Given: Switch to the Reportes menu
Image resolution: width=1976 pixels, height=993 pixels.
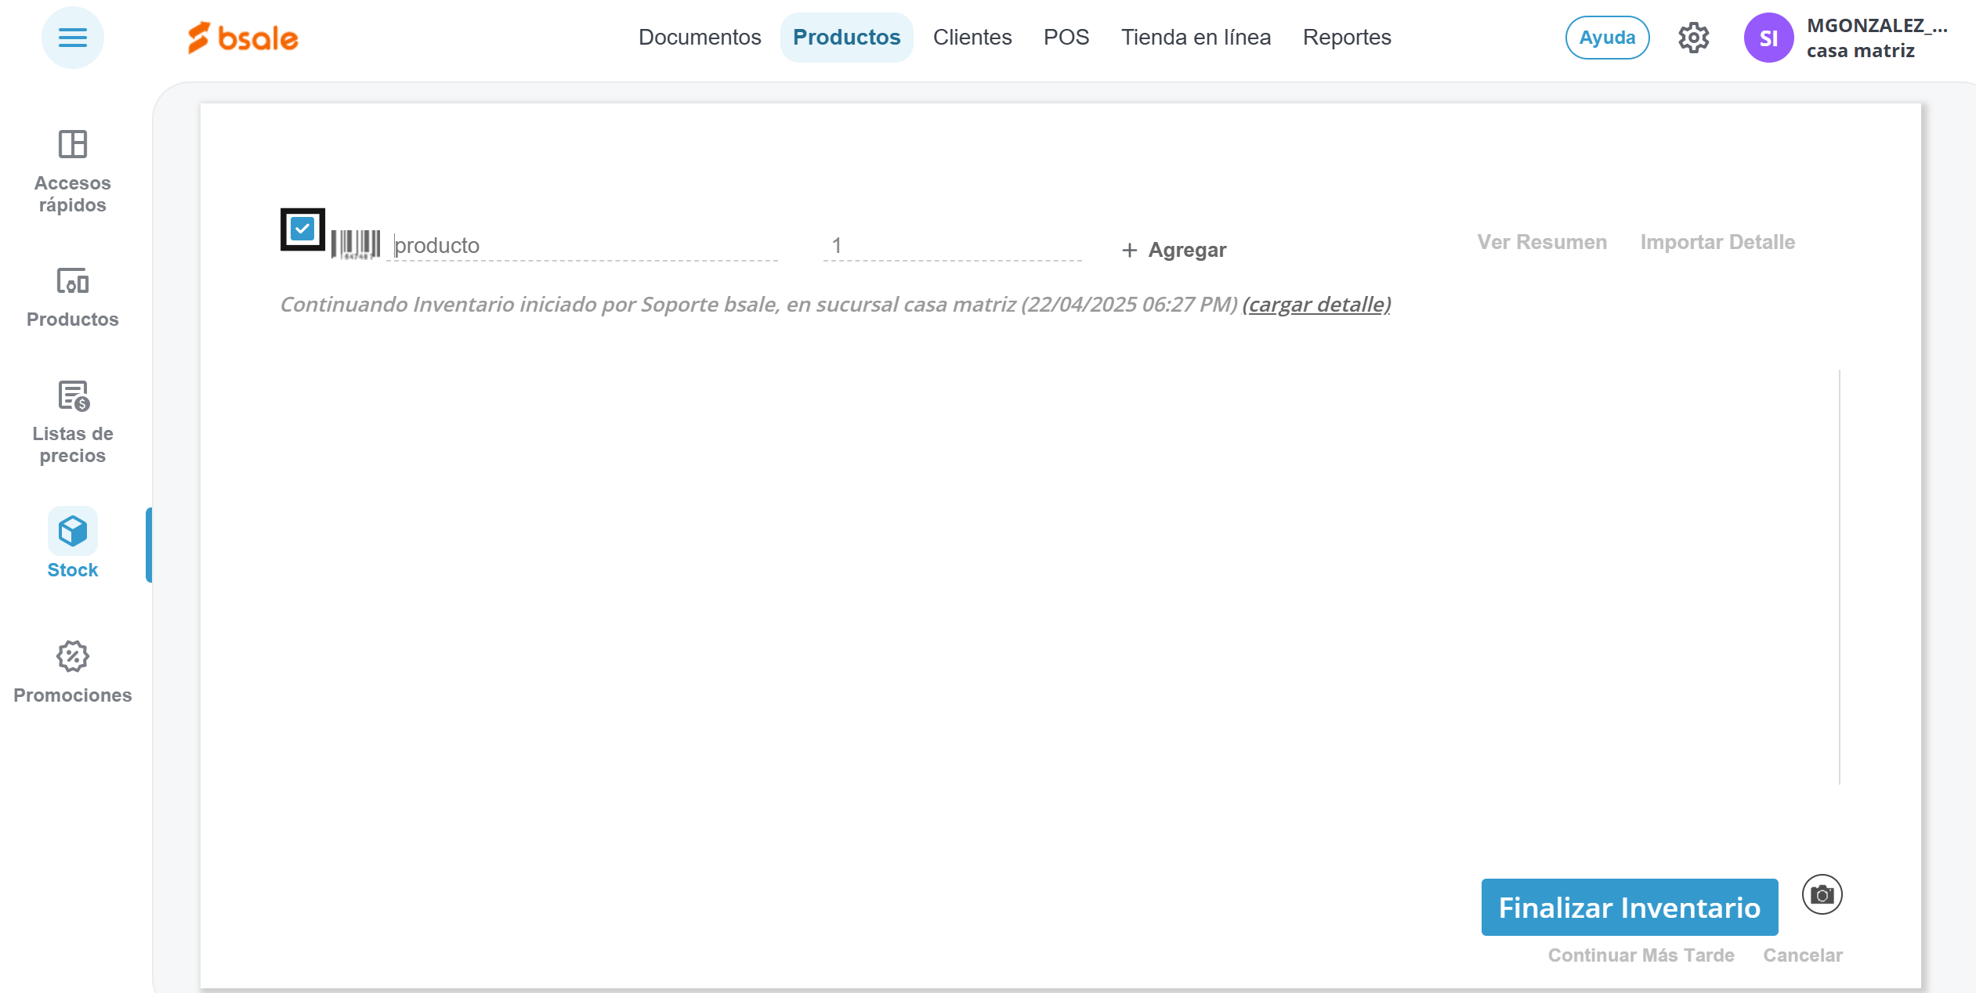Looking at the screenshot, I should coord(1346,38).
